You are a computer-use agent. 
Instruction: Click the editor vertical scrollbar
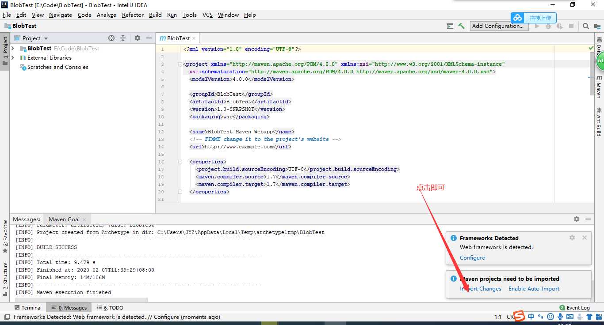pos(592,73)
